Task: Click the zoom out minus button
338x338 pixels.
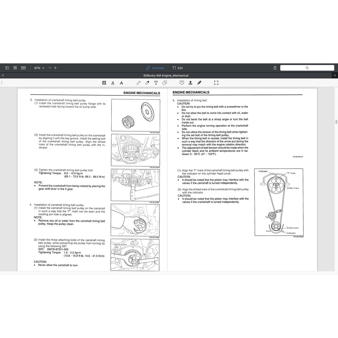Action: [x=50, y=68]
